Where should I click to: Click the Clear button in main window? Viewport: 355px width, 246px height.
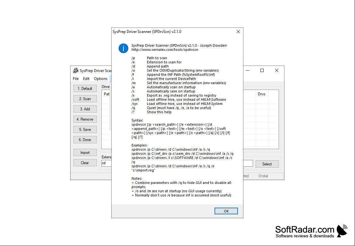[x=85, y=163]
